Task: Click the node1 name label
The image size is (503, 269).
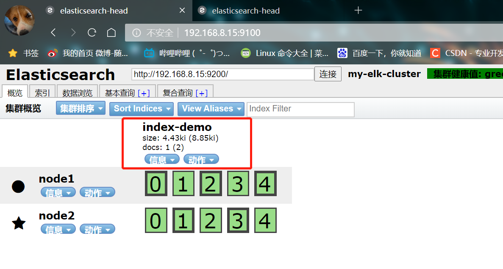Action: (56, 179)
